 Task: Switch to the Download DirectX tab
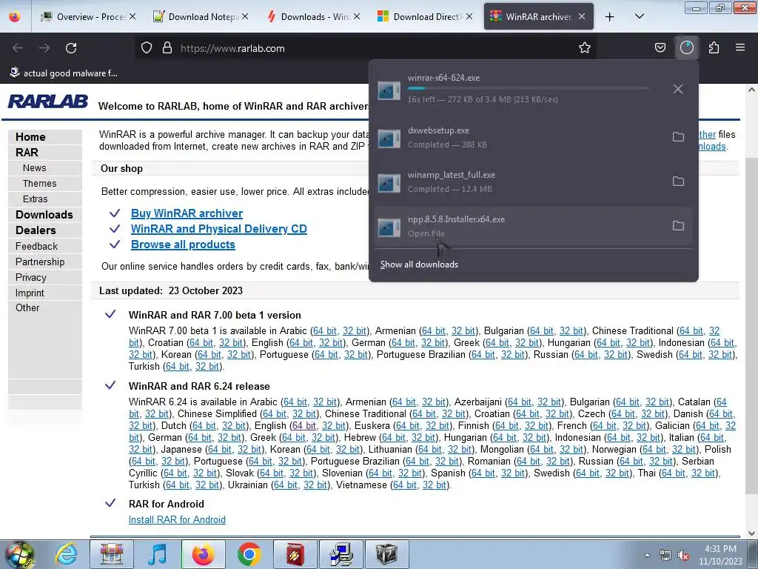click(426, 16)
